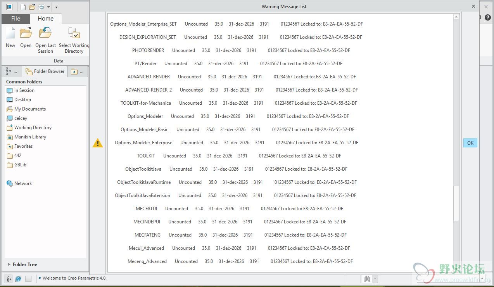Click the Welcome to Creo Parametric 4.0 message

(x=74, y=278)
